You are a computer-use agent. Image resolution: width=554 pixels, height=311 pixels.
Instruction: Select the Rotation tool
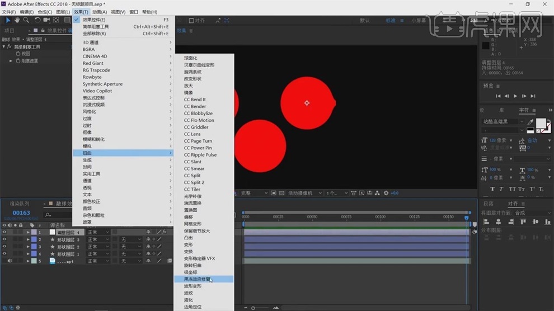click(37, 20)
